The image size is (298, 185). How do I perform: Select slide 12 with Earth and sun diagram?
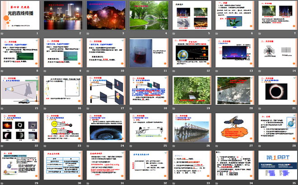[x=192, y=53]
